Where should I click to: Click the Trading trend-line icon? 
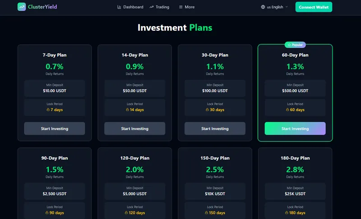[x=152, y=7]
